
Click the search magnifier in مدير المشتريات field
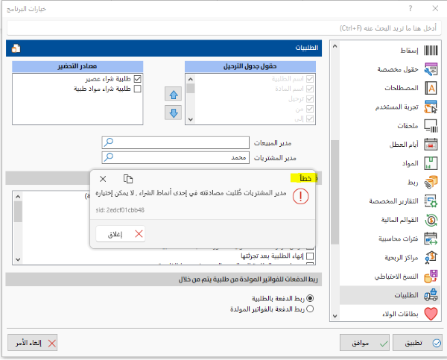(109, 157)
